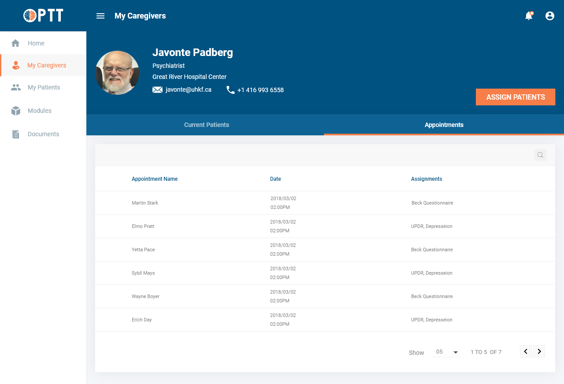Sort by the Date column header
This screenshot has height=384, width=564.
(x=275, y=179)
